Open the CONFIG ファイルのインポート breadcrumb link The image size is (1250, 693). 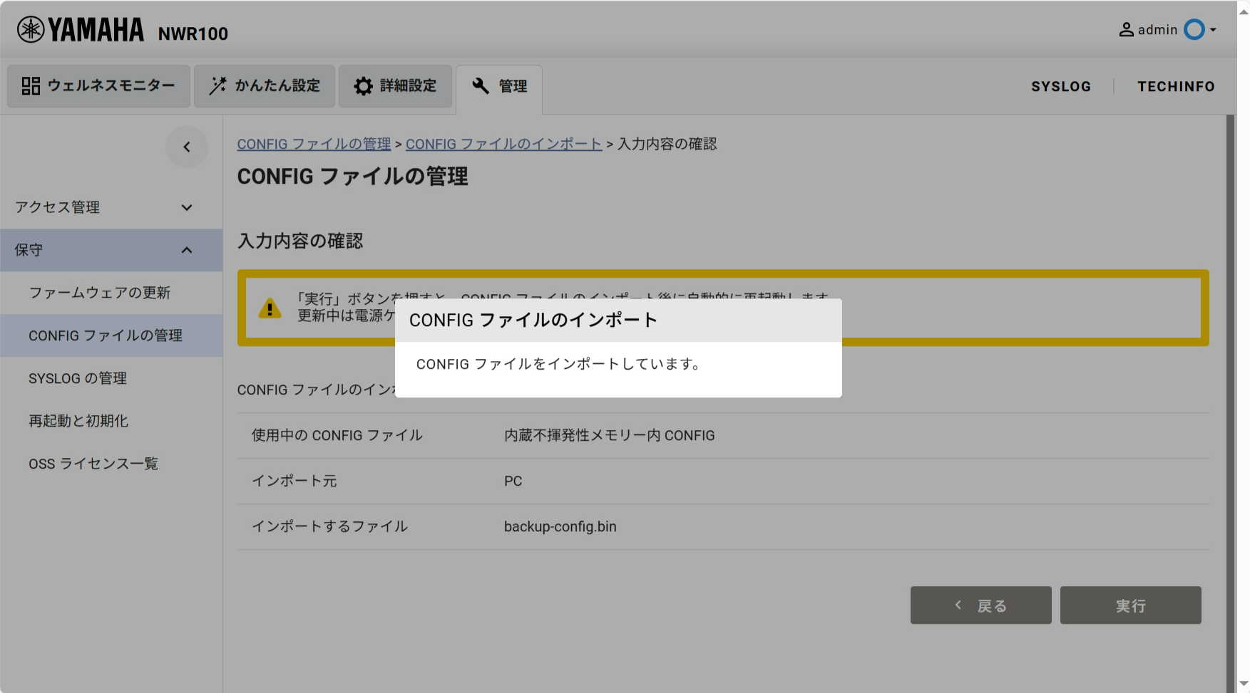503,144
